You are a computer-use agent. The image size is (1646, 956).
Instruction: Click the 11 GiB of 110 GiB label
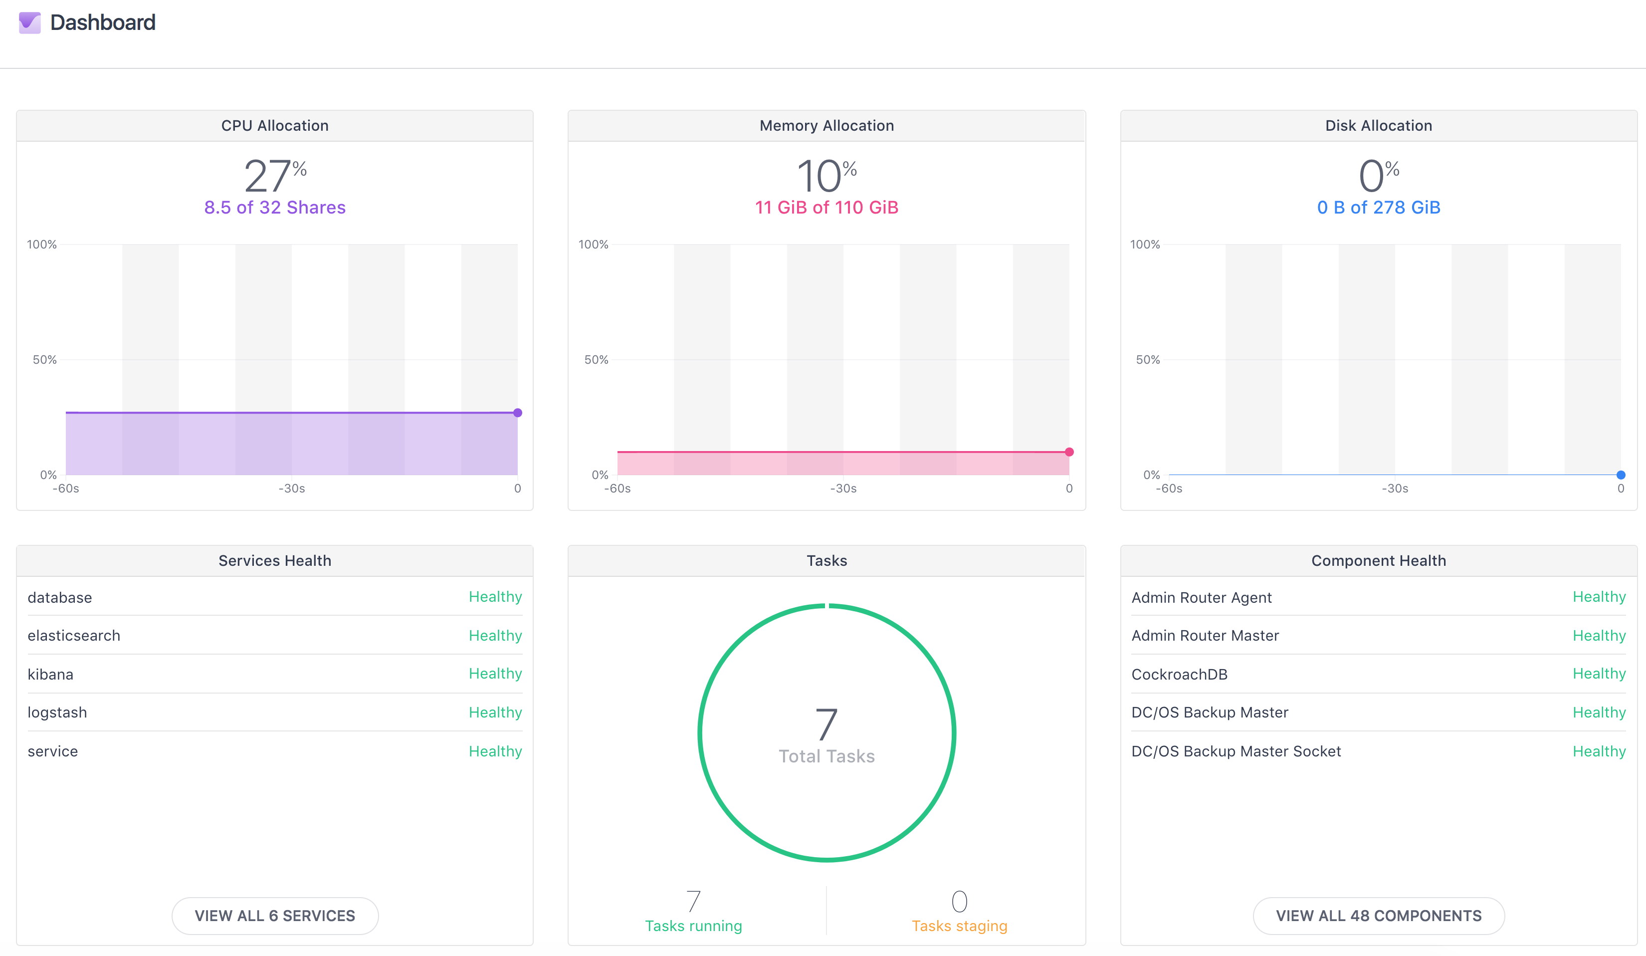click(x=826, y=207)
